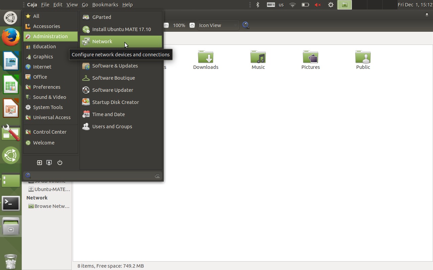Select the Graphics category

[50, 57]
